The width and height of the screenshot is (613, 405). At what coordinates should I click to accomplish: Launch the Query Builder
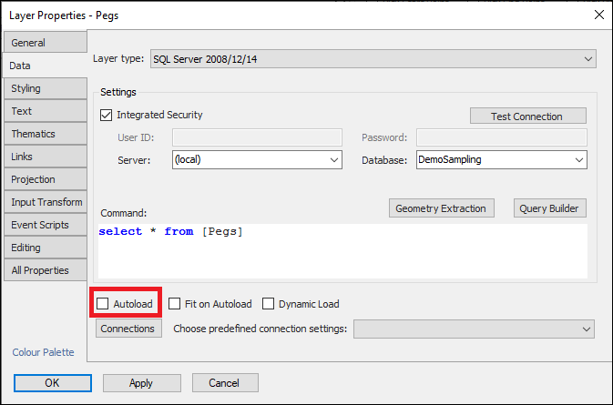coord(549,208)
